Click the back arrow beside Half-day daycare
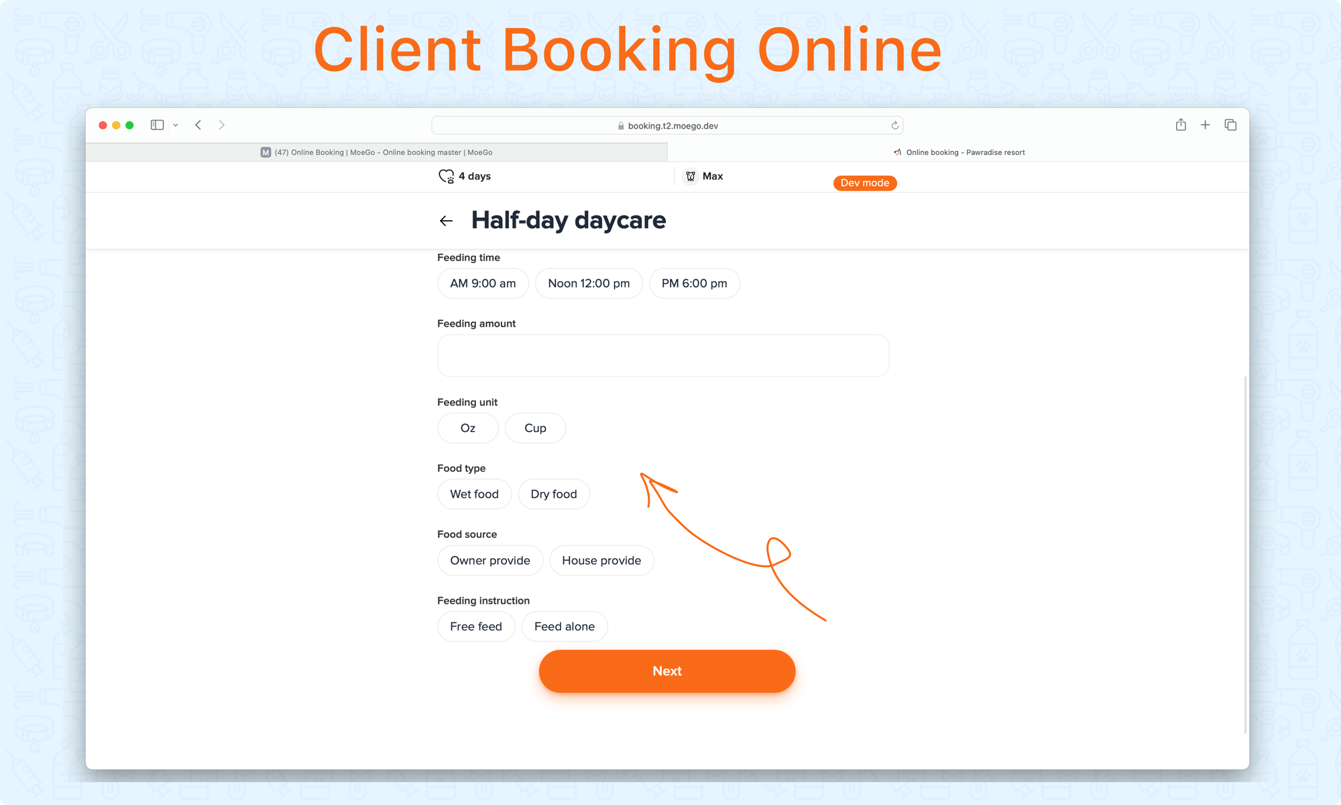 [x=446, y=221]
